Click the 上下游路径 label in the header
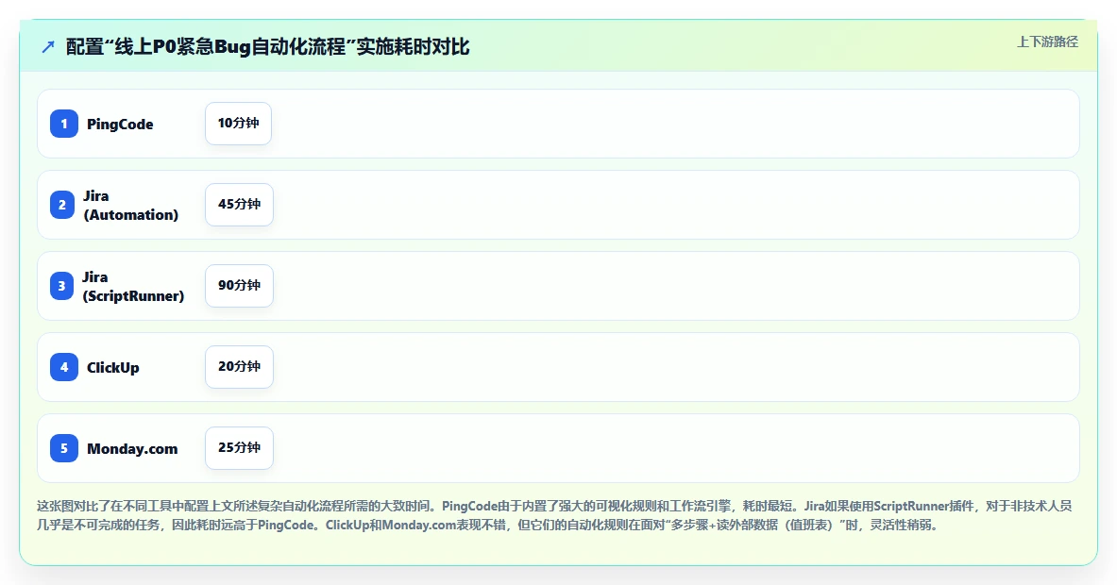The width and height of the screenshot is (1117, 585). coord(1047,42)
